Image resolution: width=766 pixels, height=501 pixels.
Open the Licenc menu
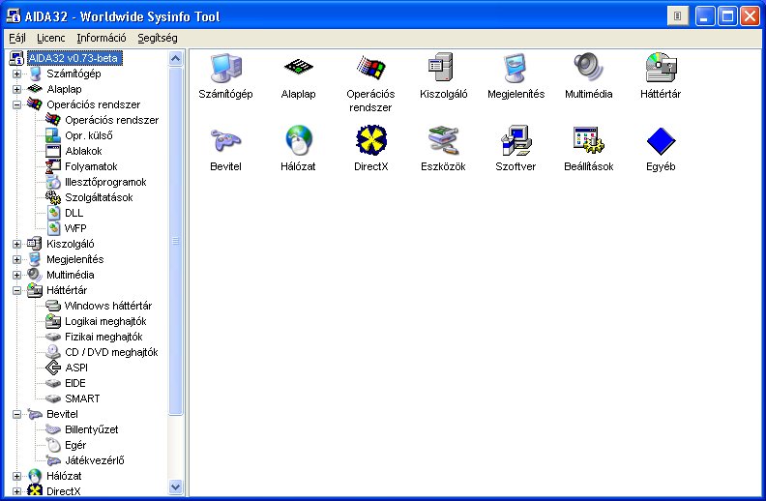[51, 38]
